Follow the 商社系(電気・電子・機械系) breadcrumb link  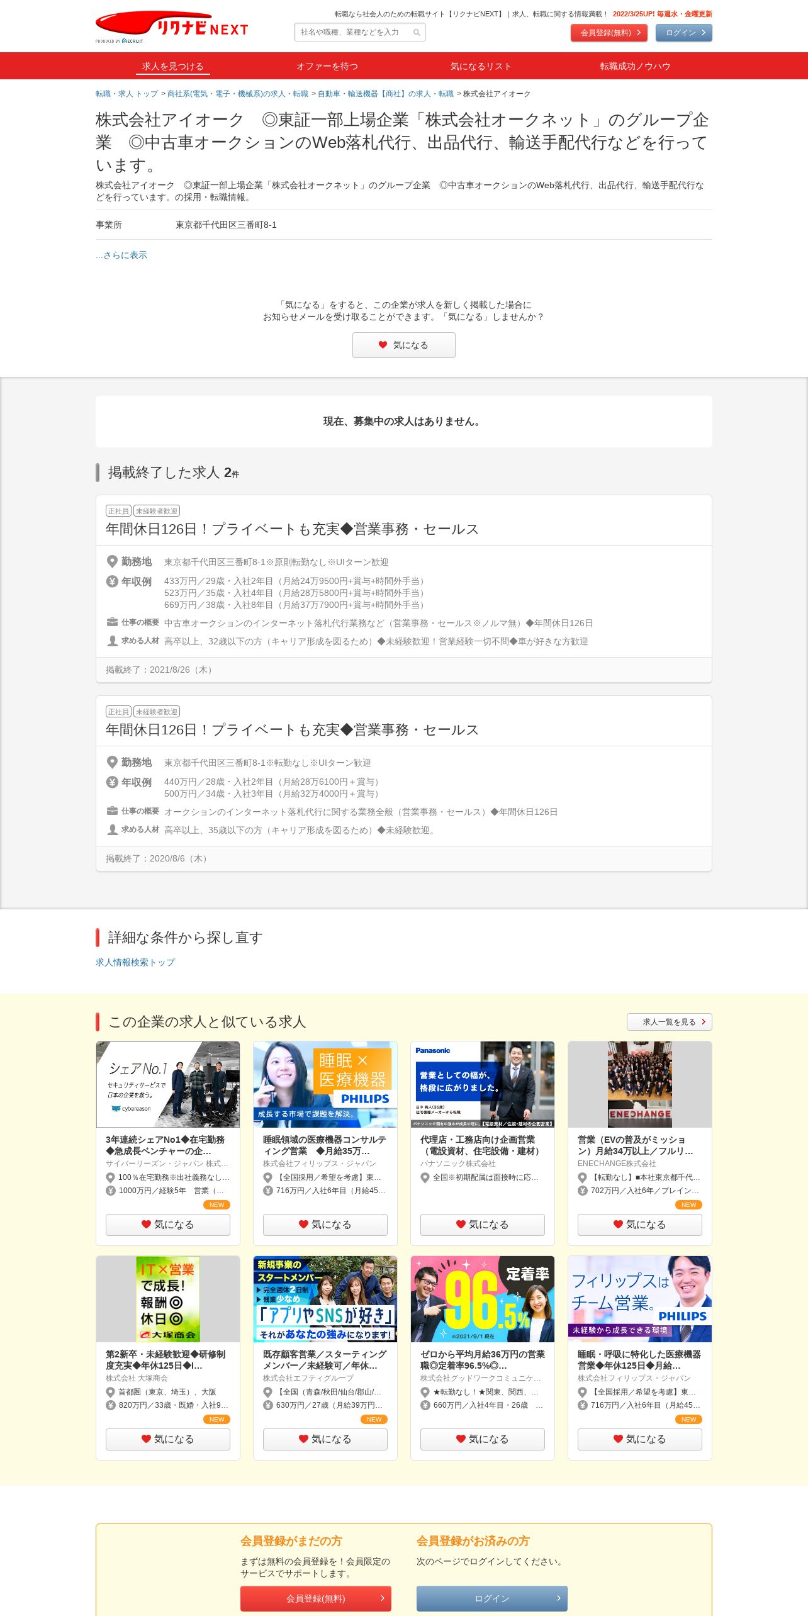tap(238, 94)
